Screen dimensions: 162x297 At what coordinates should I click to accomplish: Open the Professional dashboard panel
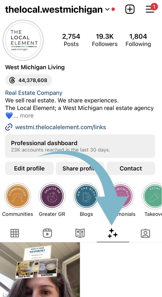80,146
